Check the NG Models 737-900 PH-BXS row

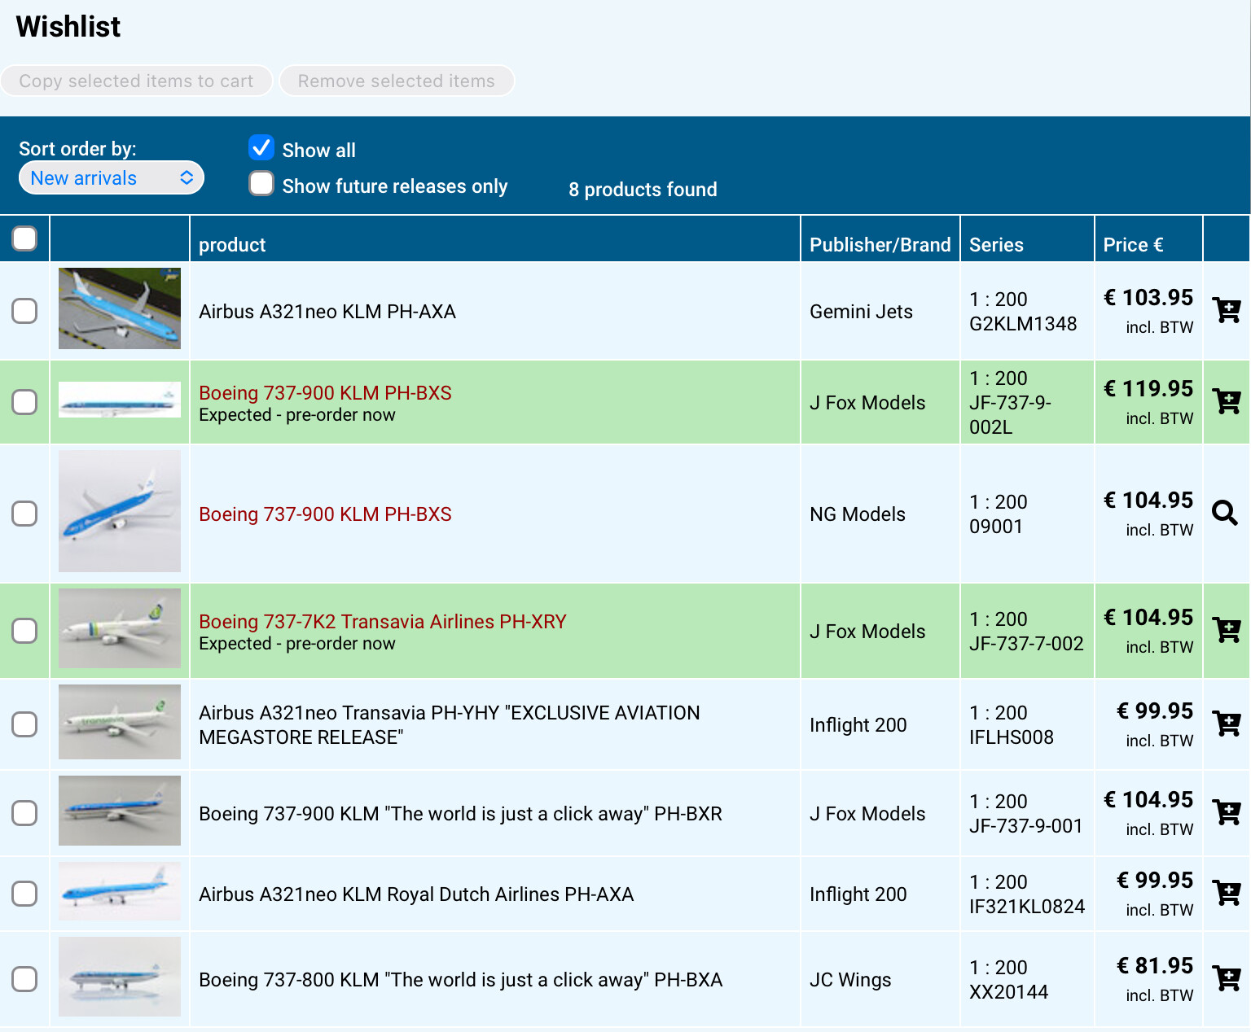pos(24,514)
